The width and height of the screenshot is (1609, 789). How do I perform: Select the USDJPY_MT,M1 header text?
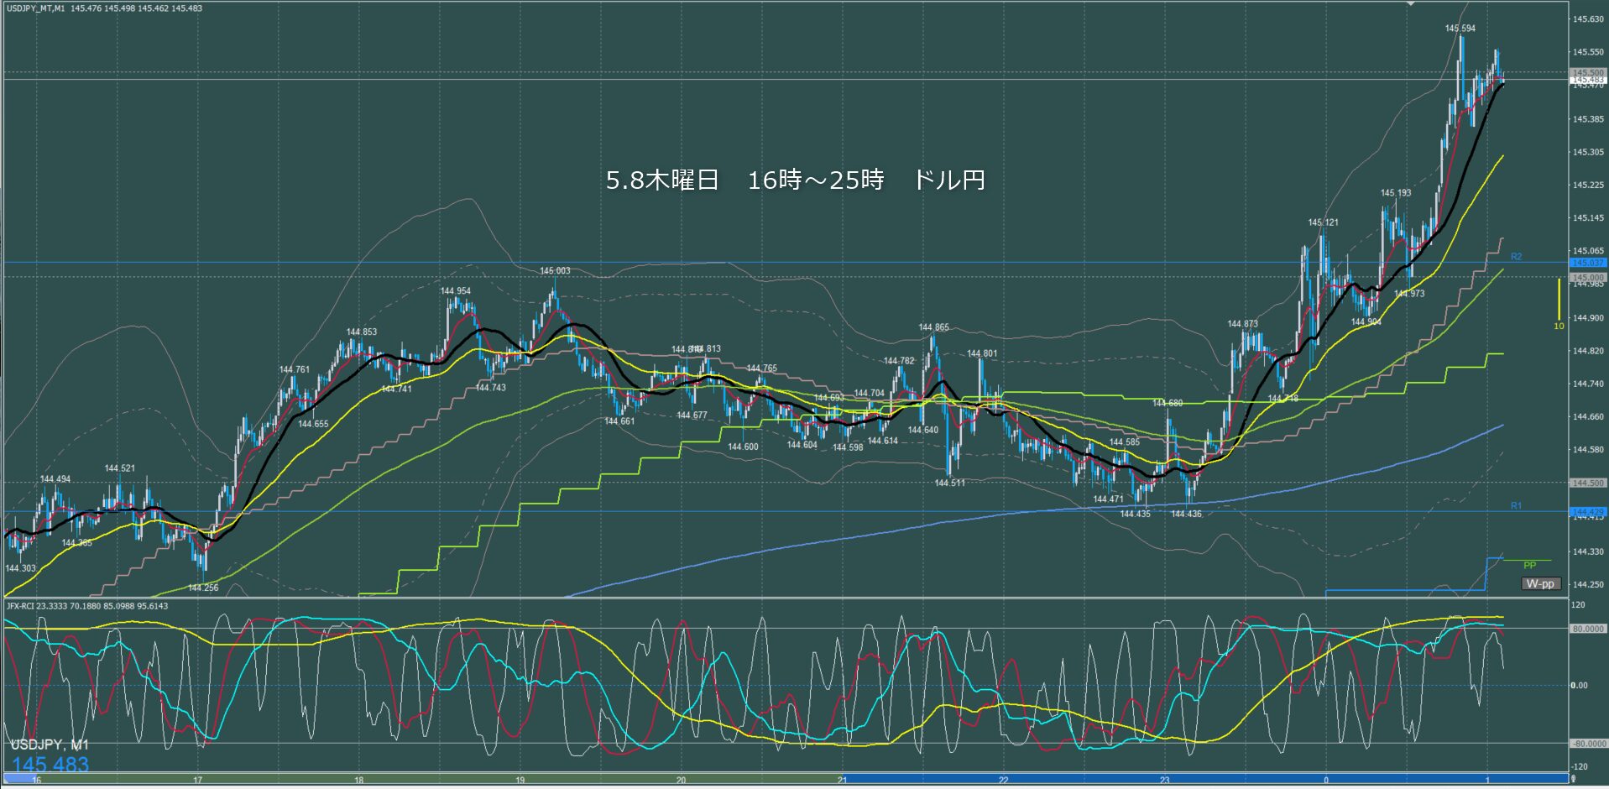(x=34, y=8)
